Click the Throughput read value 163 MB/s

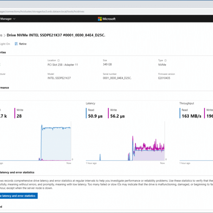[x=192, y=116]
